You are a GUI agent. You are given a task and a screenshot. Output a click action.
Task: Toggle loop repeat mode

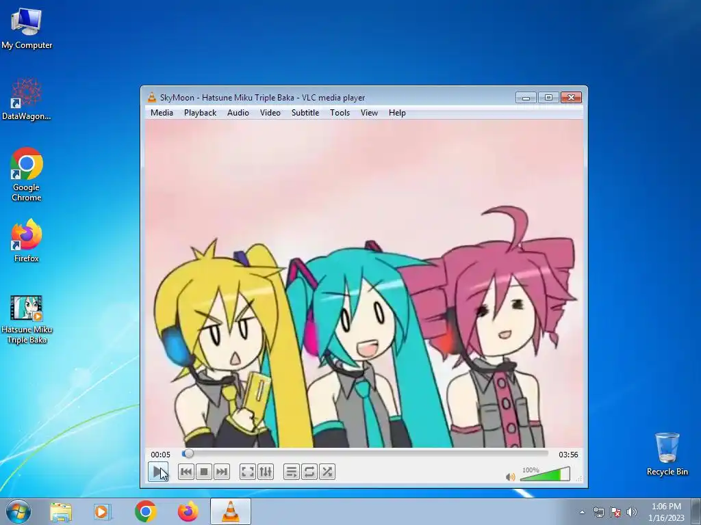tap(309, 472)
